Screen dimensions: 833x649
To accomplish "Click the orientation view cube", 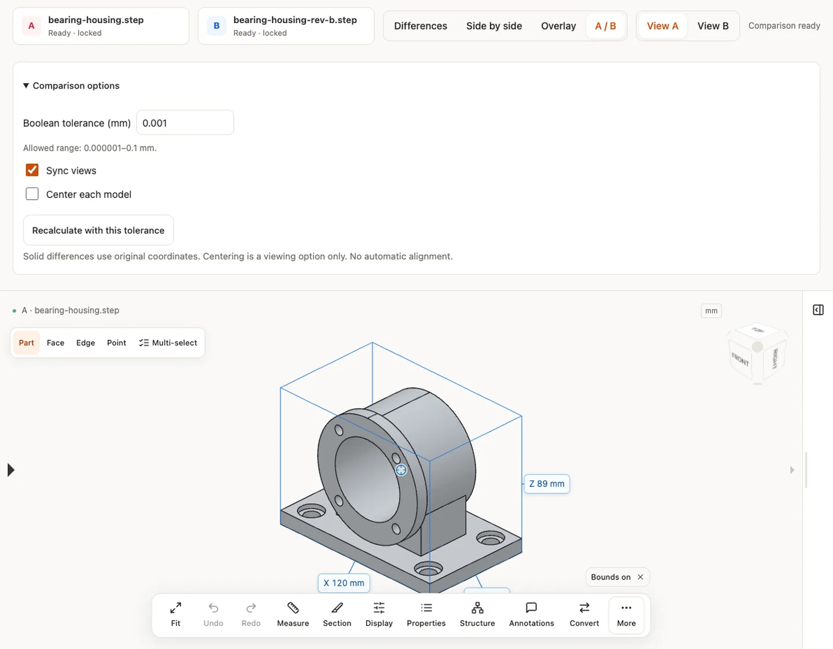I will 757,353.
